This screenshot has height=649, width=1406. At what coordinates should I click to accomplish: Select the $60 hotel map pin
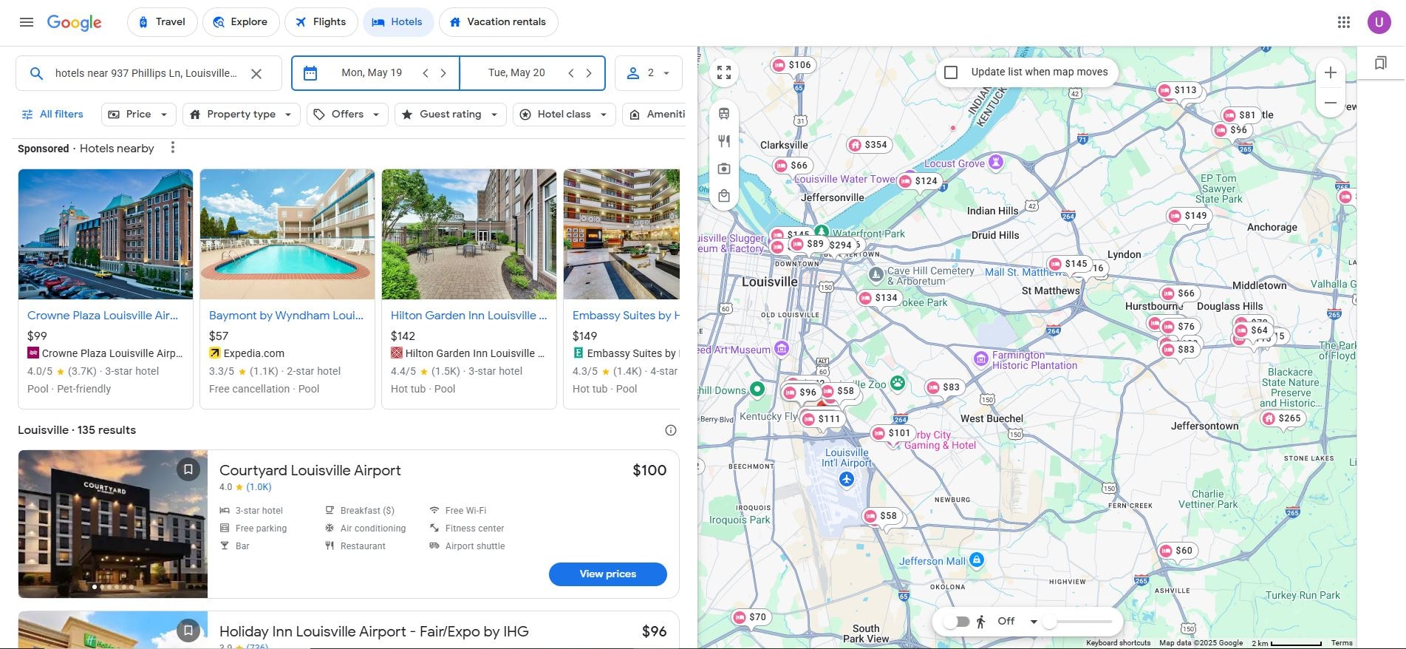(x=1177, y=551)
